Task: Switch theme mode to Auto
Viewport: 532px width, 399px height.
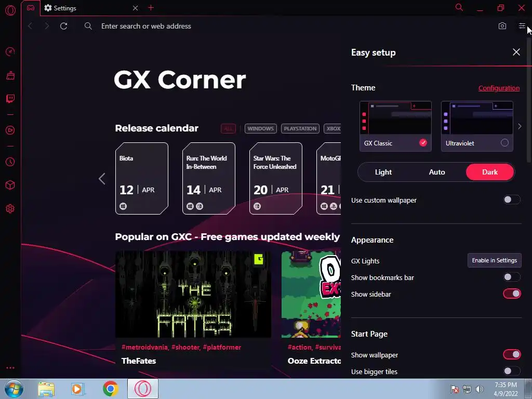Action: tap(436, 172)
